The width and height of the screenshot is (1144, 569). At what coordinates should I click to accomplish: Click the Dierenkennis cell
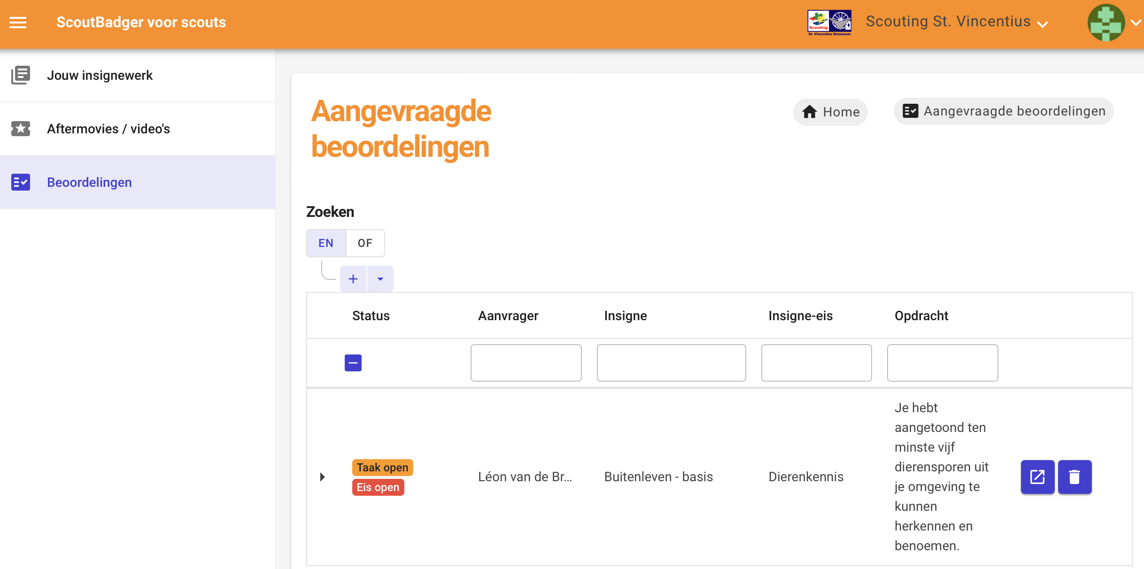tap(806, 477)
